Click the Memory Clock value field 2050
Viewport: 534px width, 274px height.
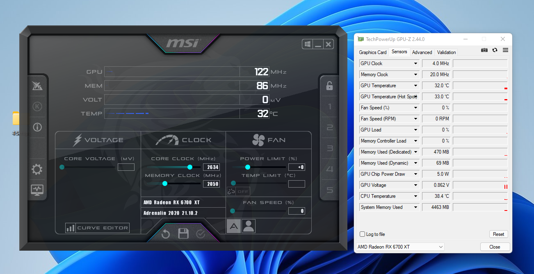coord(211,184)
